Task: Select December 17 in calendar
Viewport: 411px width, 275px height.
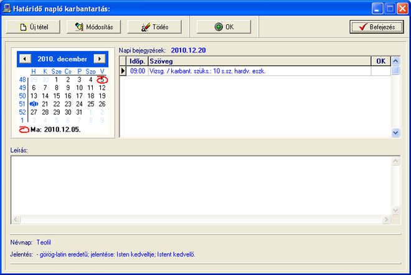Action: 79,96
